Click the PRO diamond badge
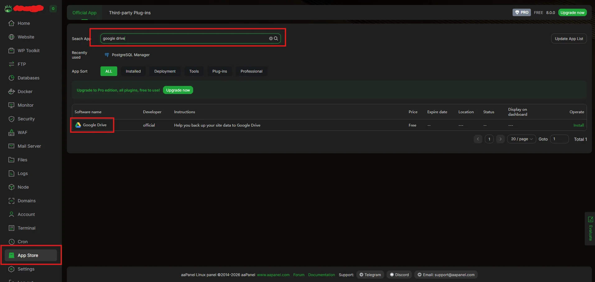 point(522,12)
